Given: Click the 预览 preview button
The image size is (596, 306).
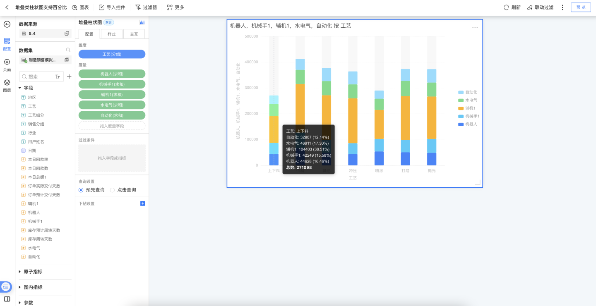Looking at the screenshot, I should 581,7.
